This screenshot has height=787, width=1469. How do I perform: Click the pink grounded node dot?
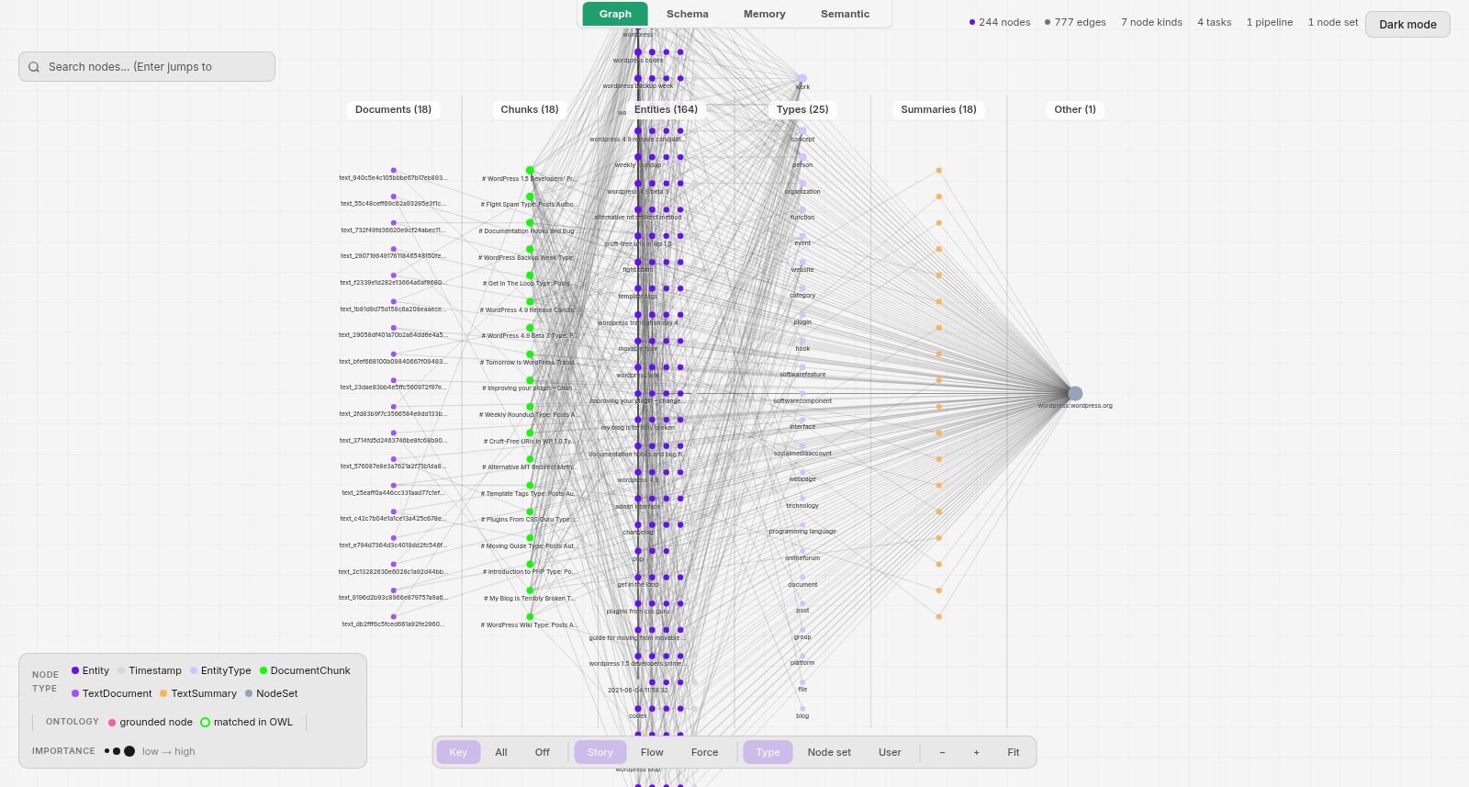[x=112, y=723]
